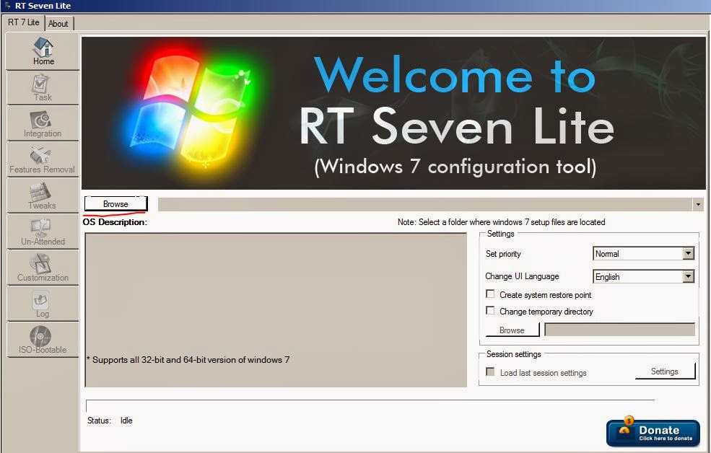Click the RT Seven Lite title bar icon
This screenshot has width=711, height=453.
pos(6,6)
